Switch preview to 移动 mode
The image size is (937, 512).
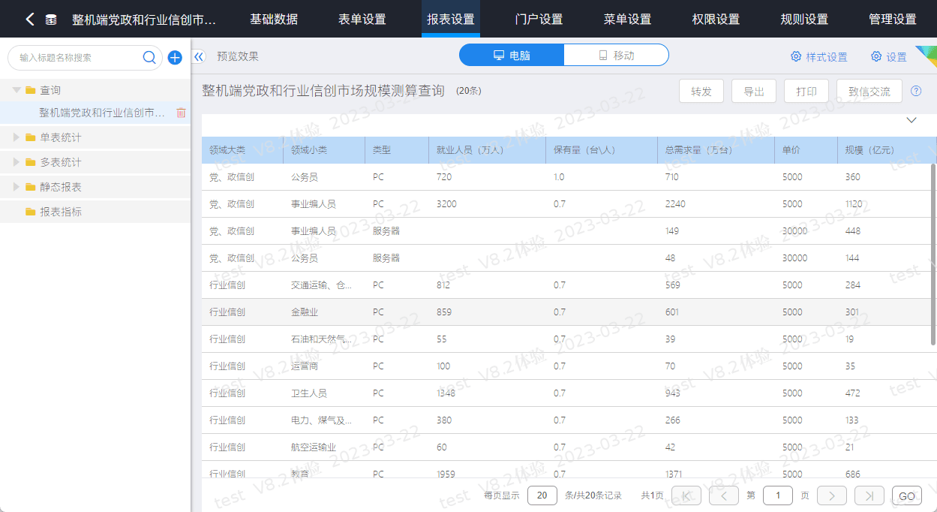point(616,56)
